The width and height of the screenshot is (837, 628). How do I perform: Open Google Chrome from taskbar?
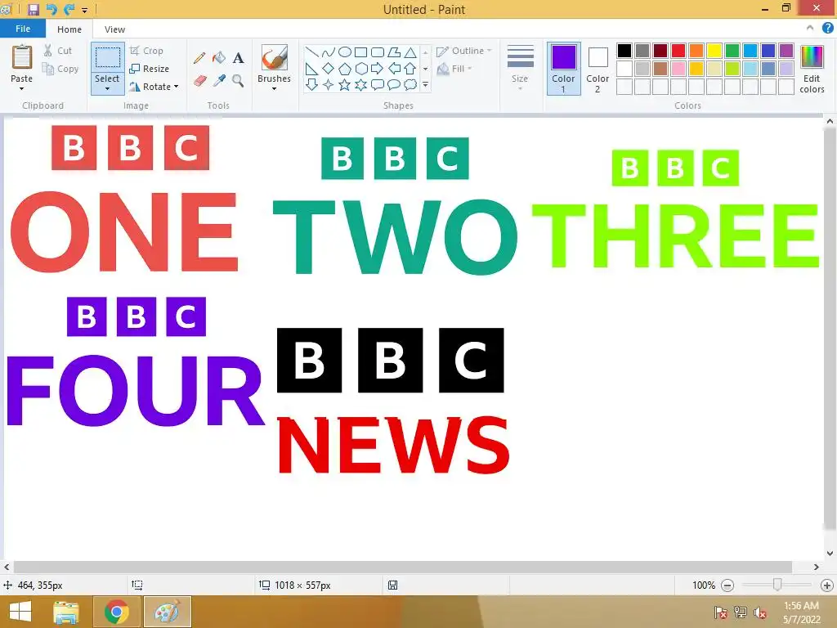pyautogui.click(x=117, y=612)
